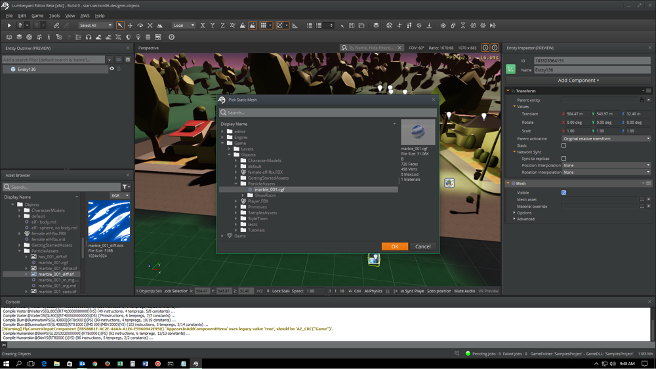Open the View menu

(x=70, y=16)
